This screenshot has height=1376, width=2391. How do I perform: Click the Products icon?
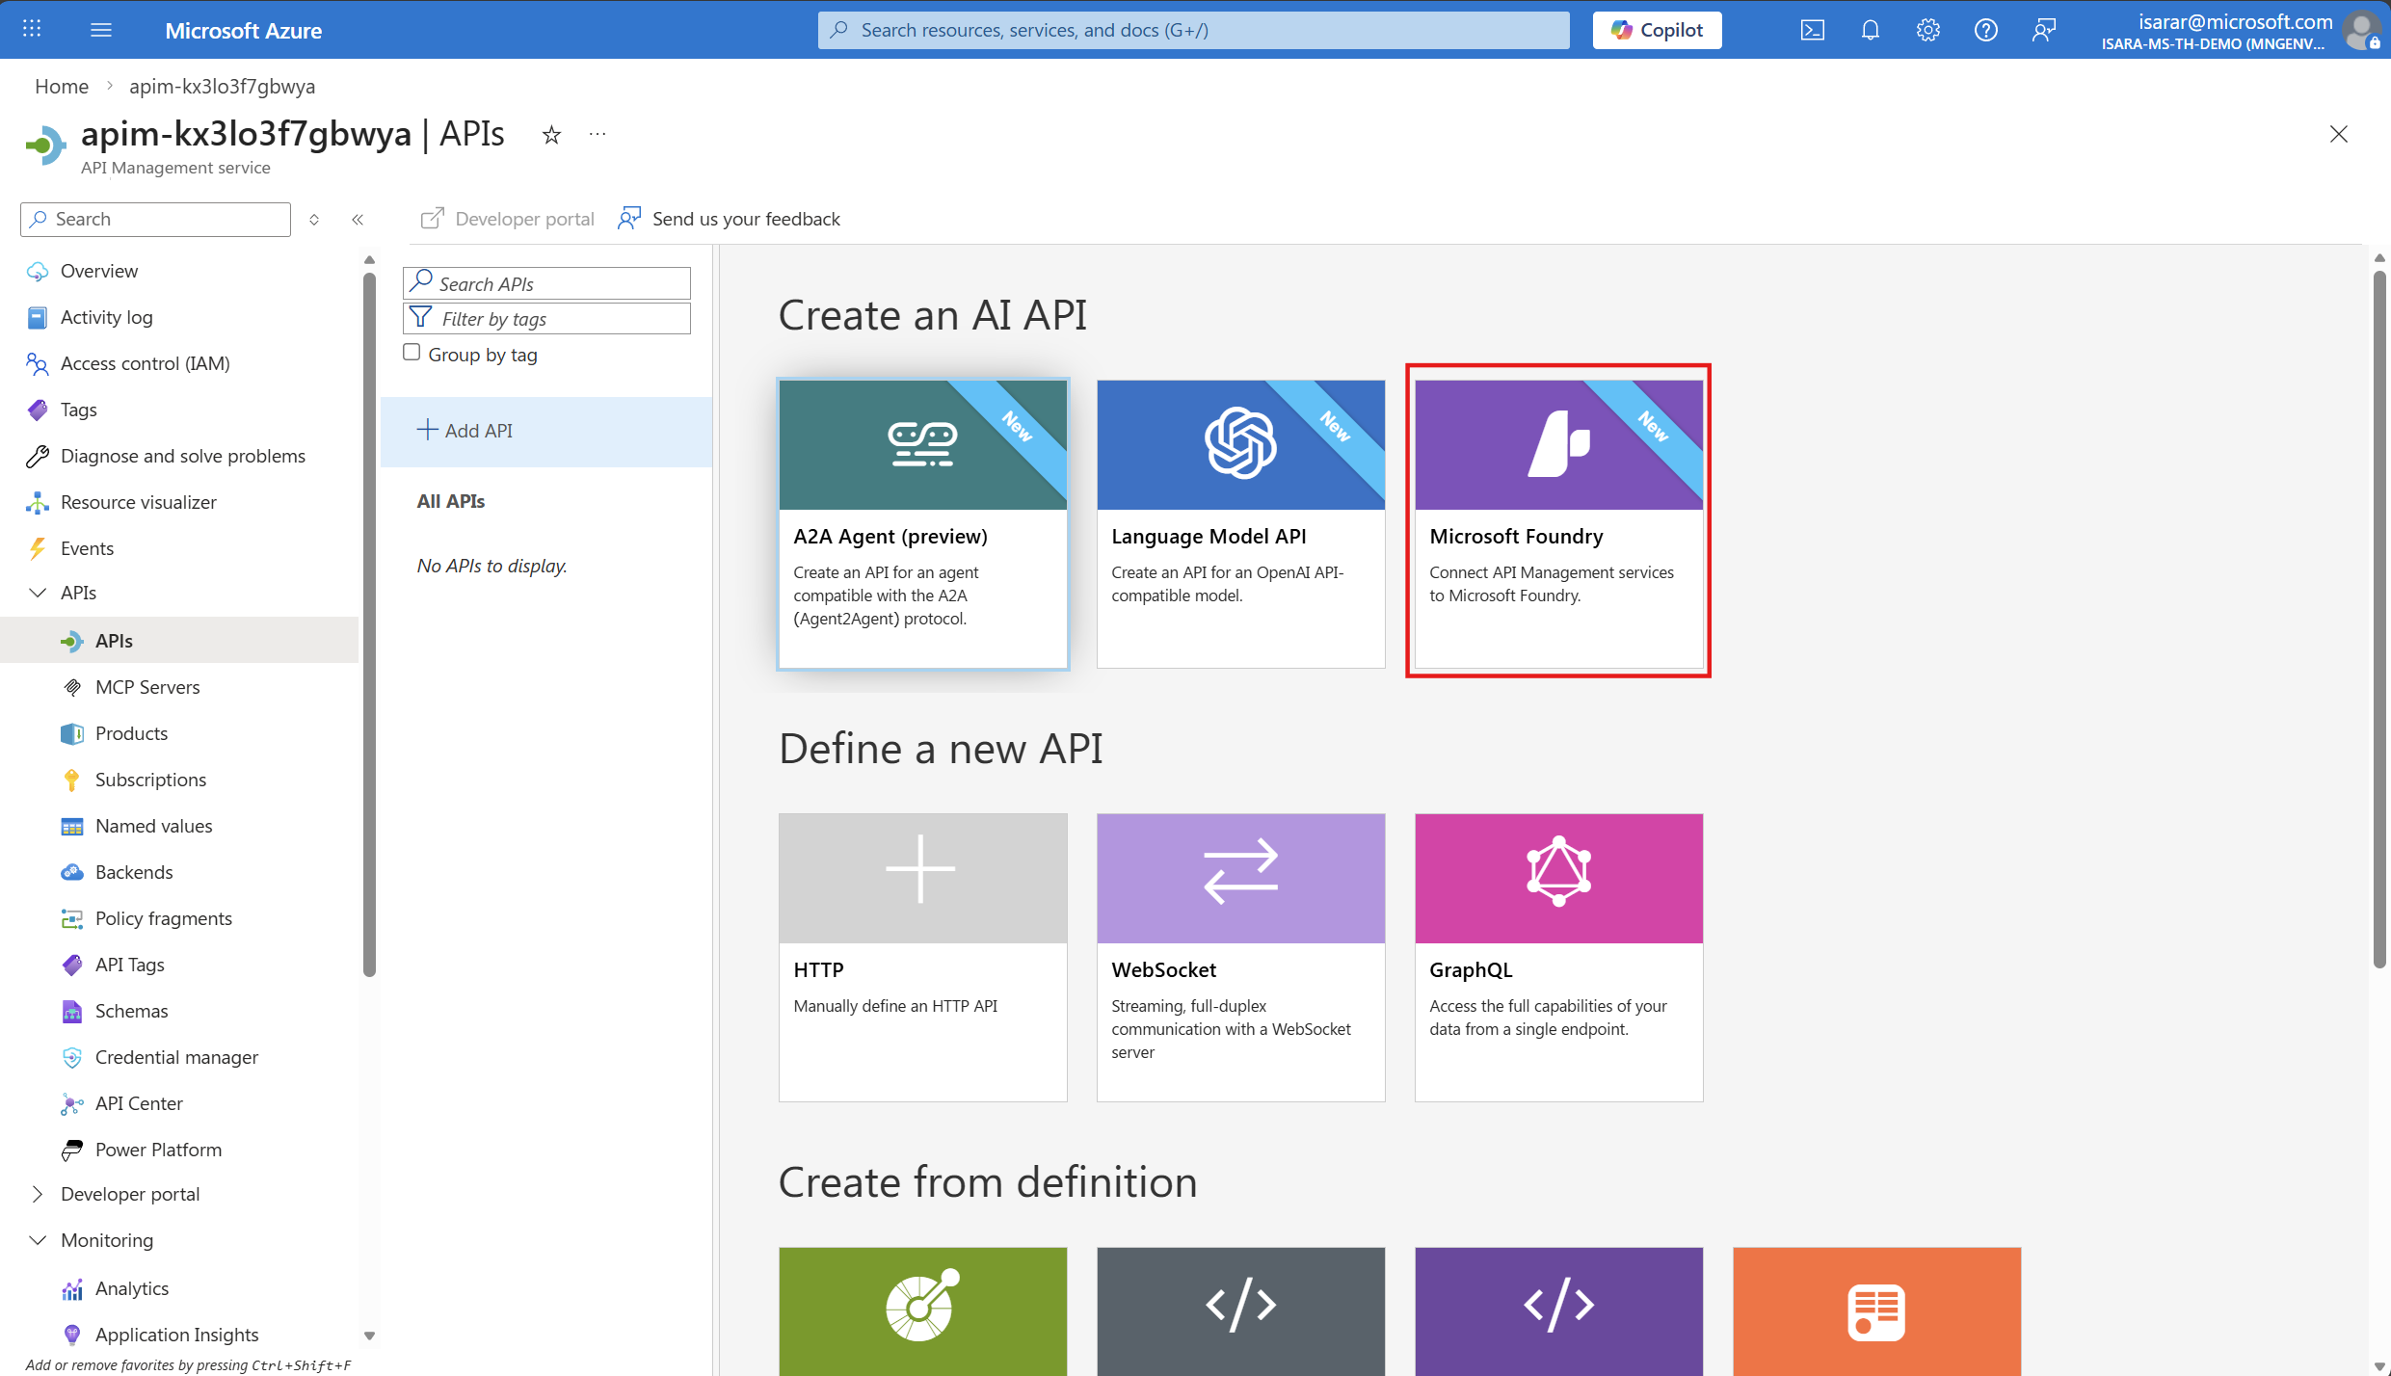coord(72,733)
